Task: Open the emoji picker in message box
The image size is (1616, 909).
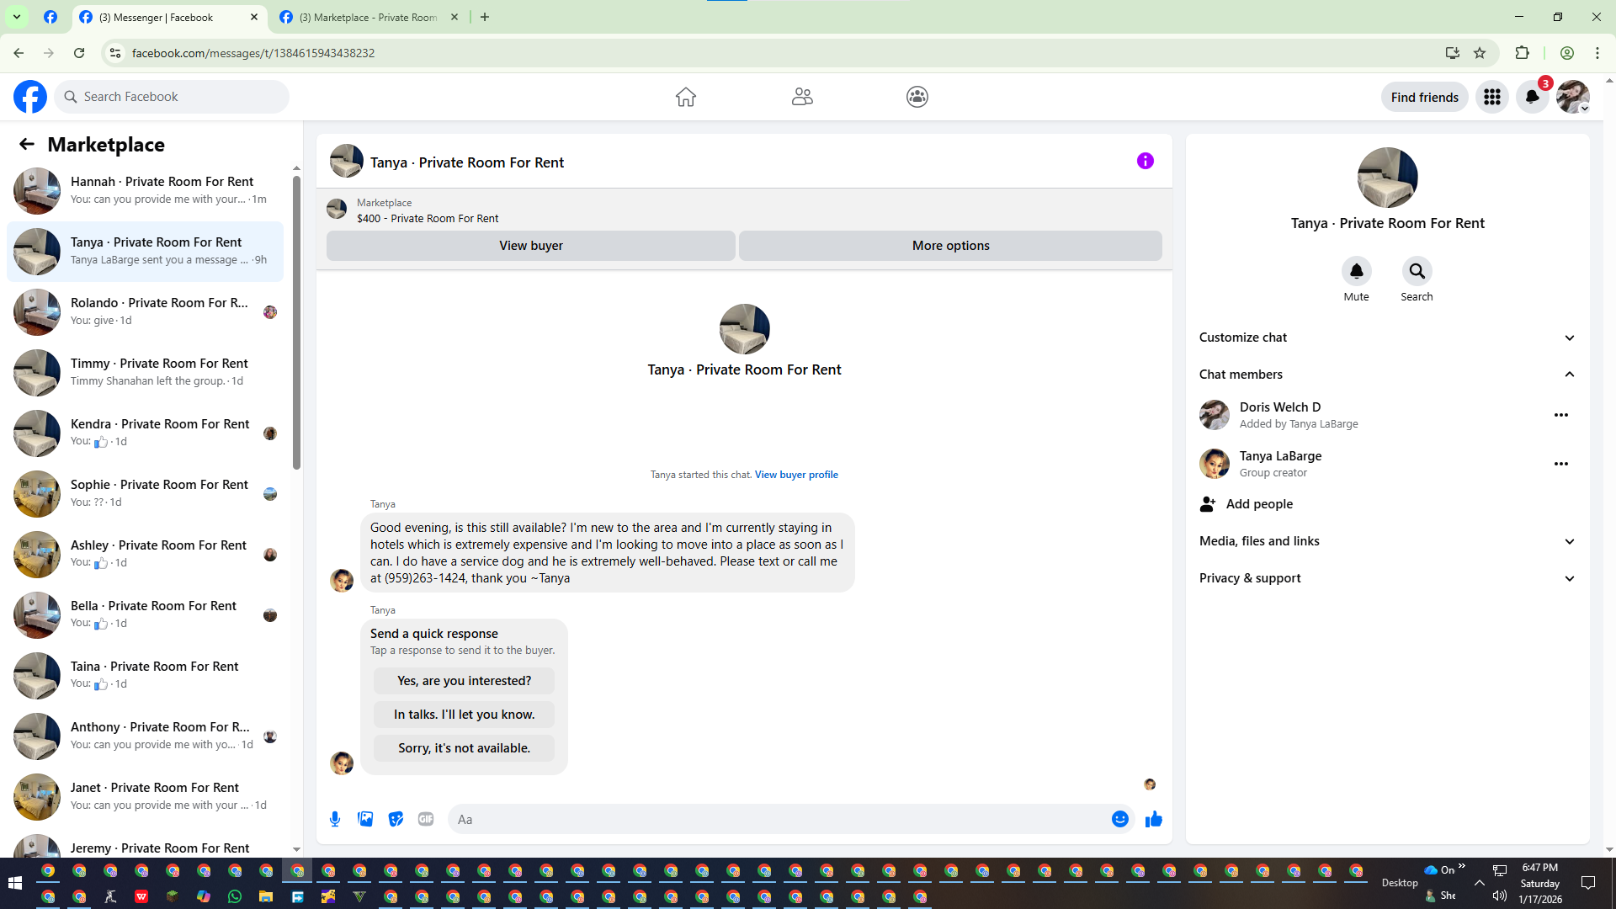Action: click(1119, 819)
